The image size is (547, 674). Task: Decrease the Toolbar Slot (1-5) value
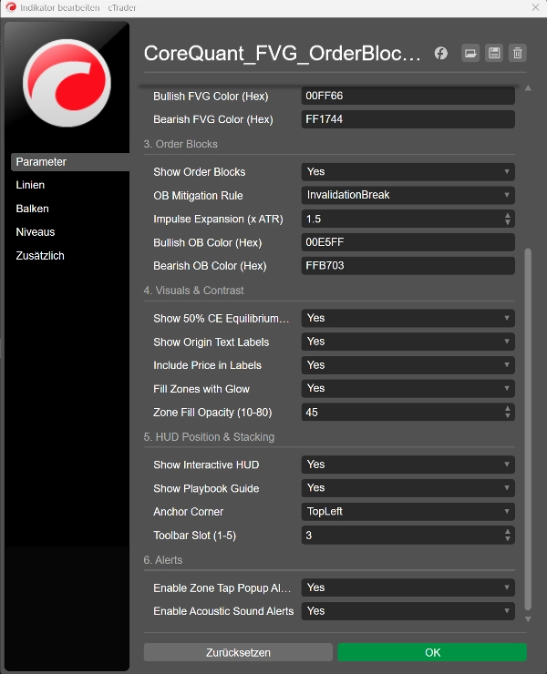[x=508, y=538]
